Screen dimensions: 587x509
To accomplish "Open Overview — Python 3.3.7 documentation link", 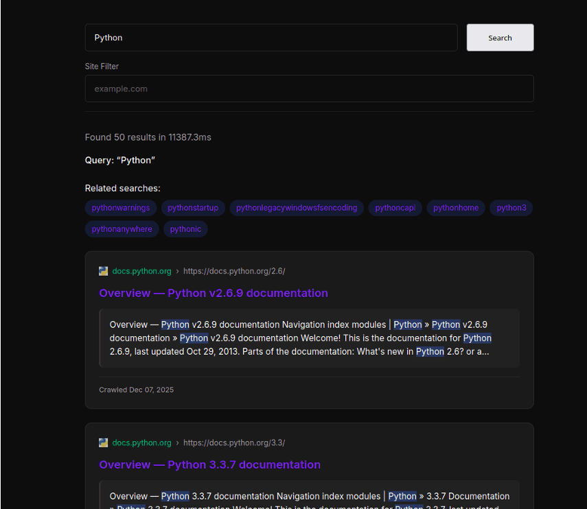I will click(209, 464).
